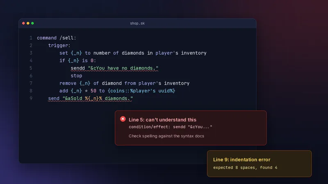The image size is (328, 184).
Task: Click line number 1 in the gutter
Action: [x=31, y=38]
